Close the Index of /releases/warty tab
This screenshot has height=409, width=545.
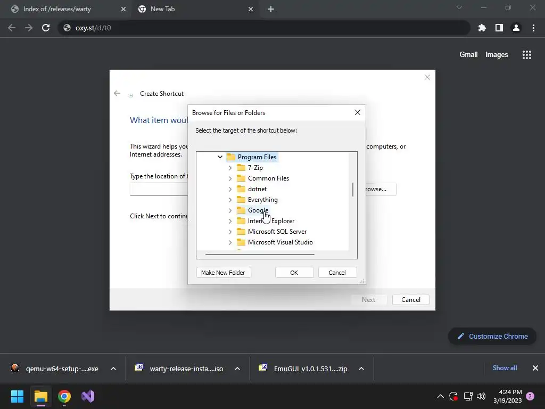pos(123,10)
